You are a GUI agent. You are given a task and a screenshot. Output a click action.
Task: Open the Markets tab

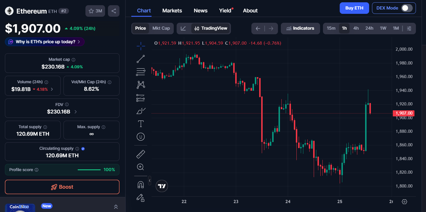172,11
